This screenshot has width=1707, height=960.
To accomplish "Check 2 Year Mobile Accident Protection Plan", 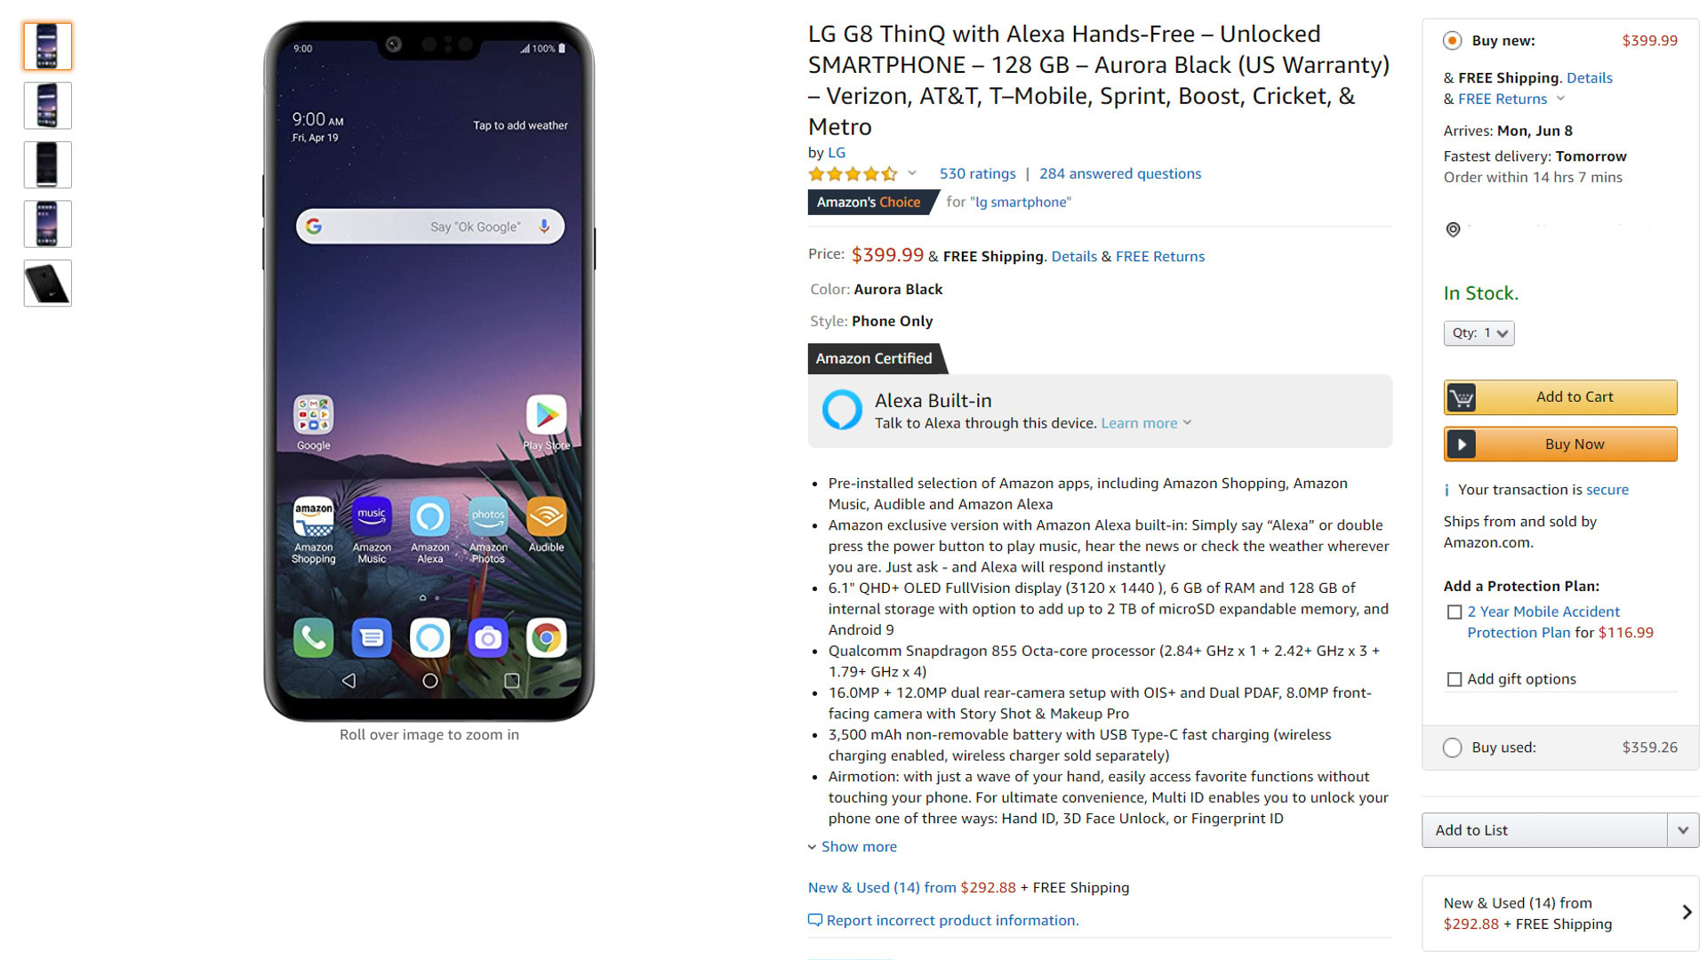I will coord(1455,612).
